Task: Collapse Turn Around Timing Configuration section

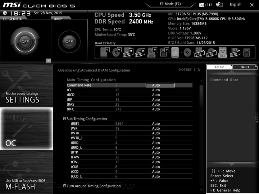Action: [x=65, y=186]
